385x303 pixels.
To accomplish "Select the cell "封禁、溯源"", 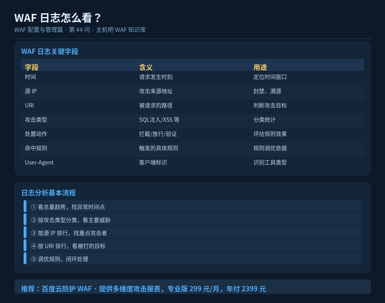I will 267,91.
